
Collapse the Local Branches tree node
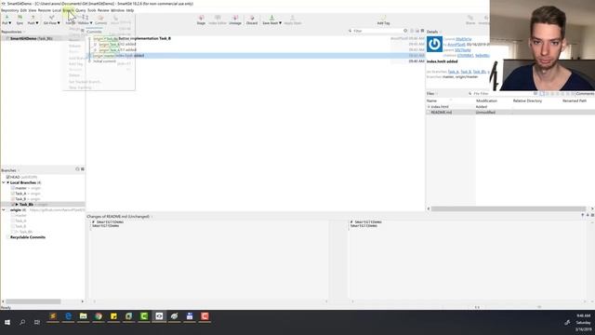[4, 182]
